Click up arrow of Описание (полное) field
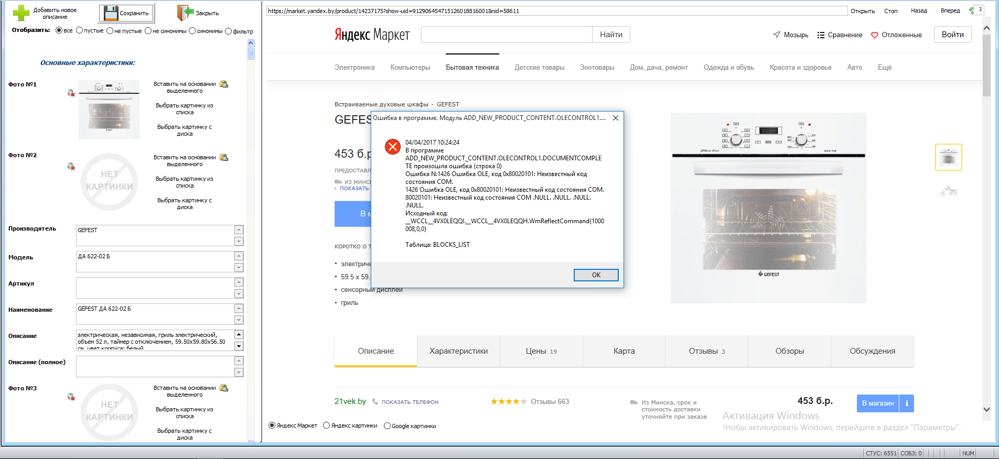 tap(239, 360)
